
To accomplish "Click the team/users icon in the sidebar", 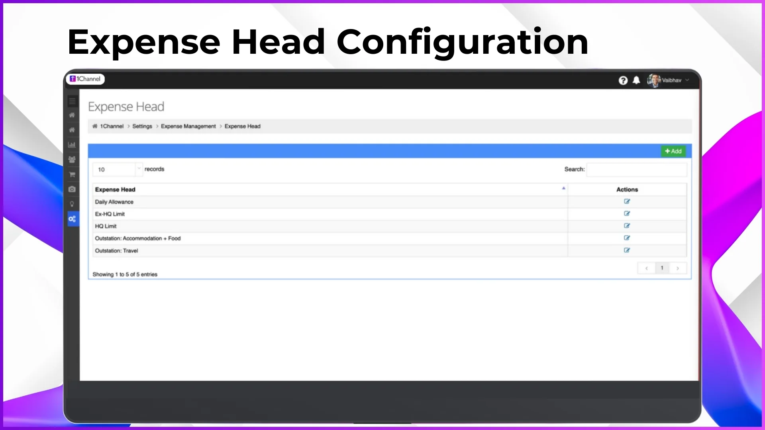I will pos(72,160).
